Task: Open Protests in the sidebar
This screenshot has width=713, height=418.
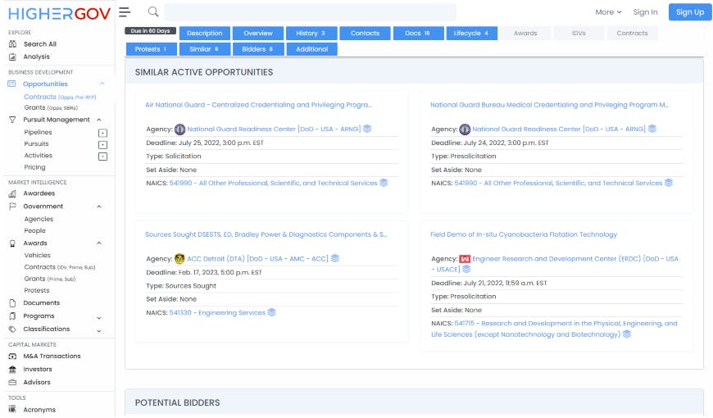Action: (x=37, y=291)
